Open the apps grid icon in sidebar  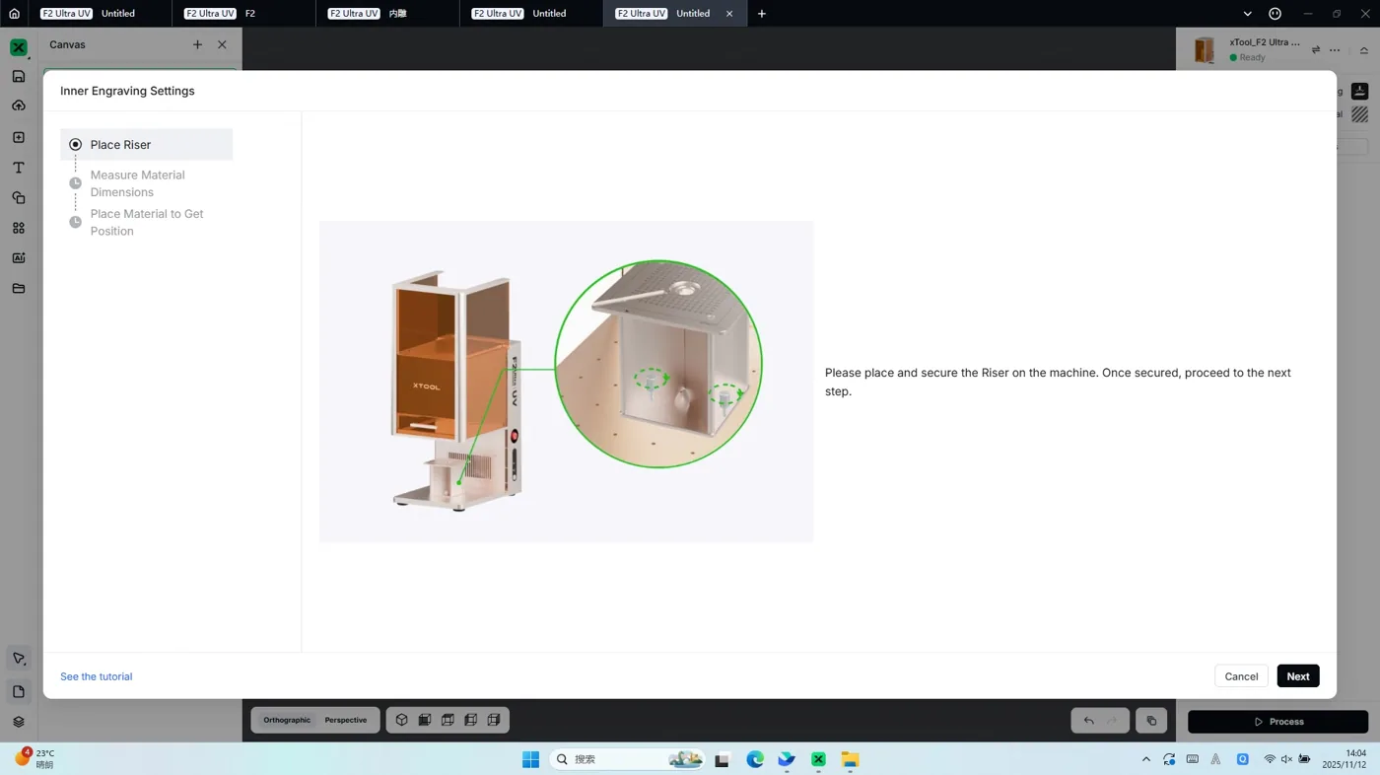click(x=19, y=228)
